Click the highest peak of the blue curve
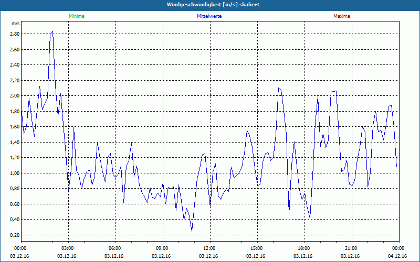The width and height of the screenshot is (420, 262). tap(52, 31)
